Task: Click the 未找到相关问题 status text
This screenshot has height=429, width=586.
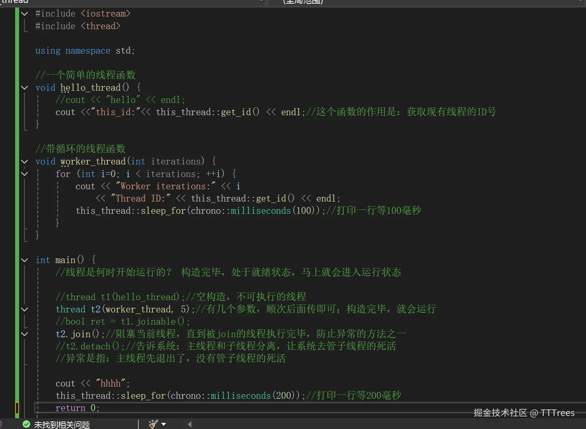Action: coord(62,425)
